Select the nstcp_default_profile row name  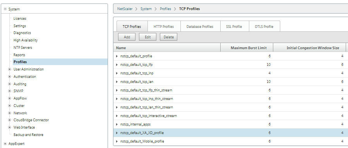136,56
